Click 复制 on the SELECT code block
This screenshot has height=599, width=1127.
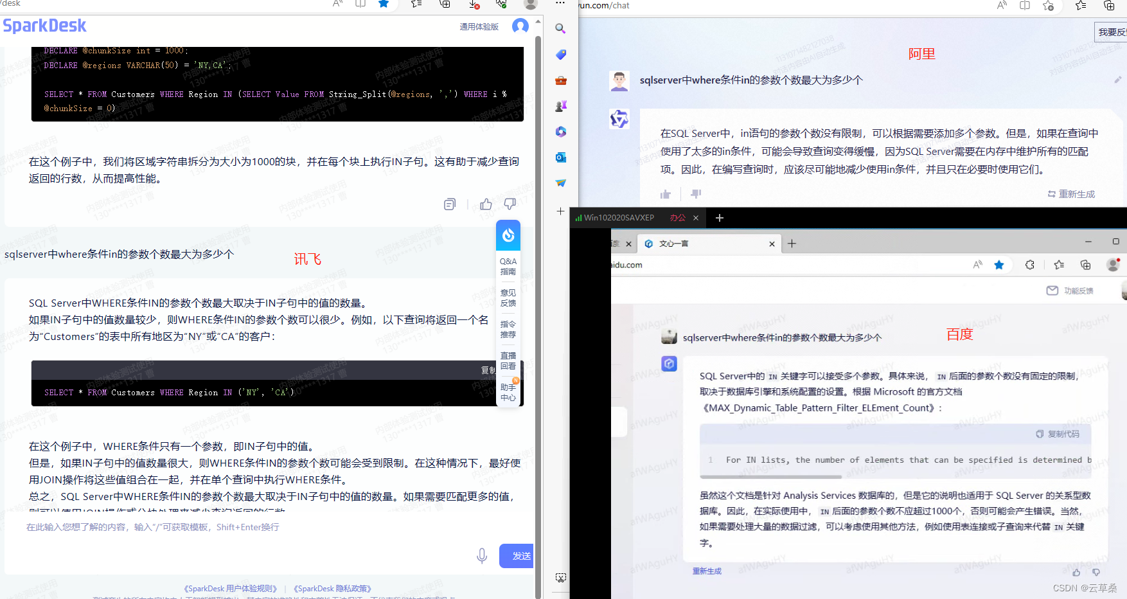click(488, 370)
